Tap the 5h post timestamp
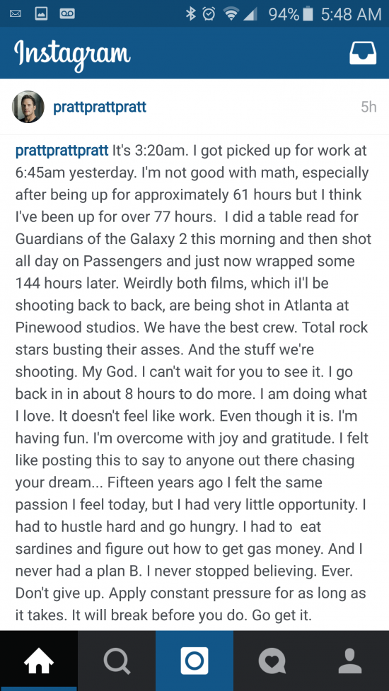 [x=368, y=107]
